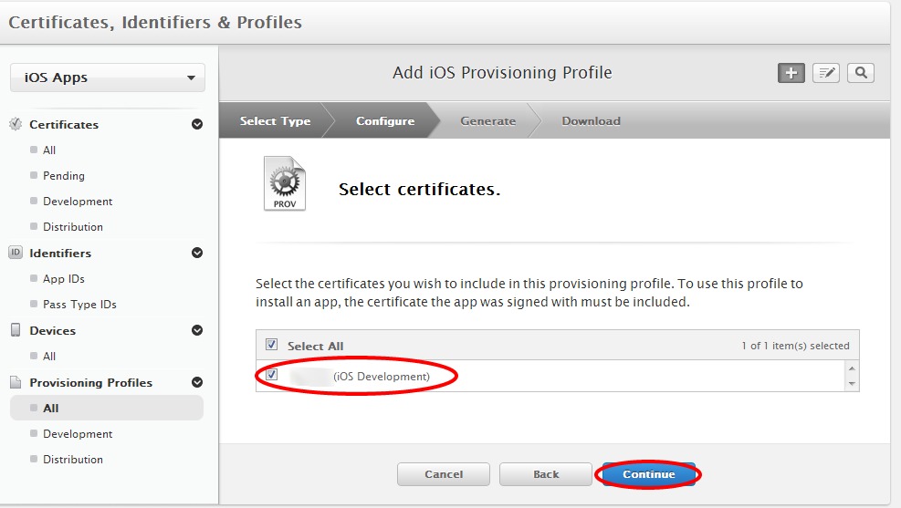Image resolution: width=901 pixels, height=508 pixels.
Task: Go to the Select Type step
Action: coord(275,121)
